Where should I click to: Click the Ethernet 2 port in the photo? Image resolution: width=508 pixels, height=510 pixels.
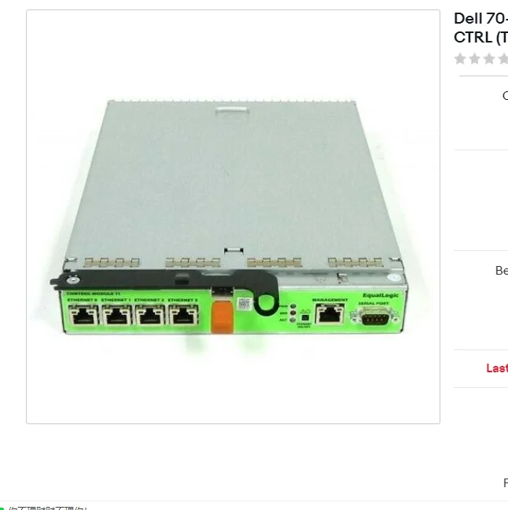coord(150,315)
